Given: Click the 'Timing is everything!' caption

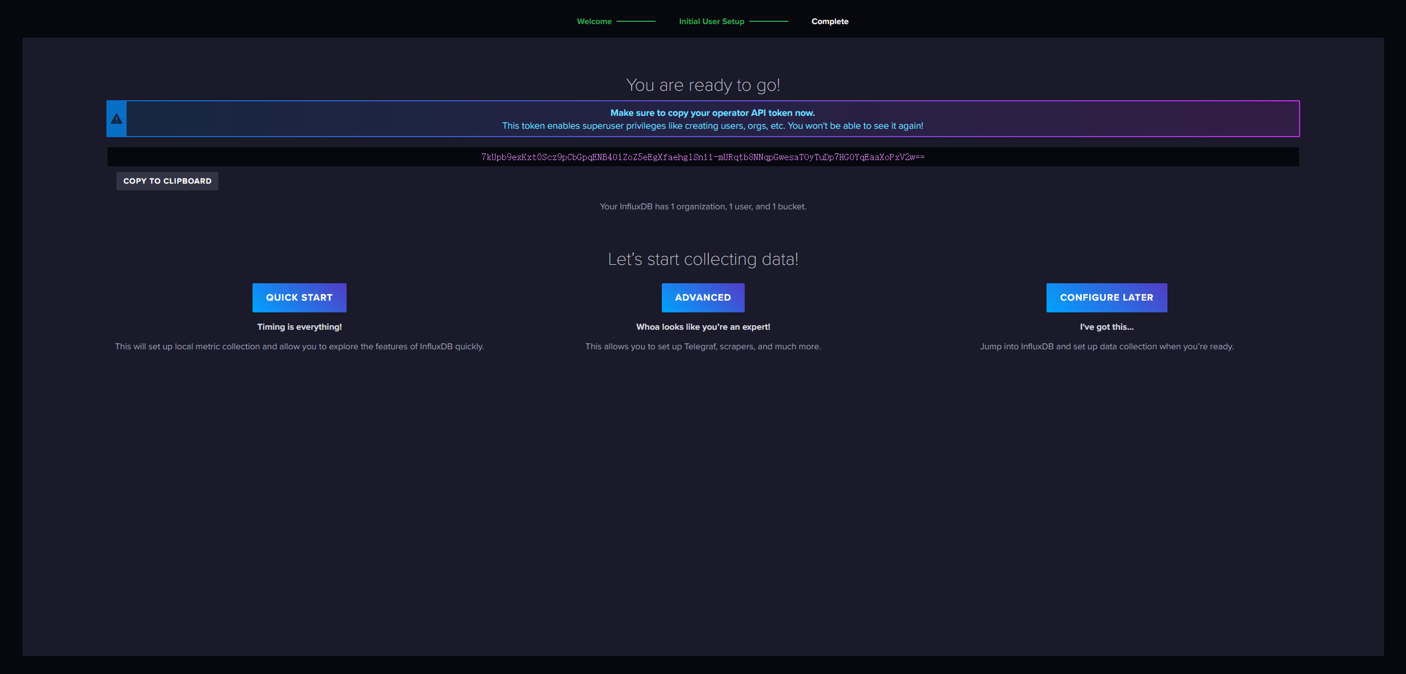Looking at the screenshot, I should (299, 327).
